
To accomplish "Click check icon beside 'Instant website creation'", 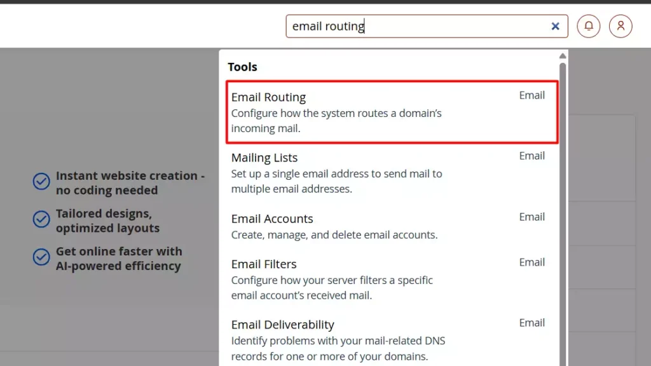I will (x=41, y=181).
